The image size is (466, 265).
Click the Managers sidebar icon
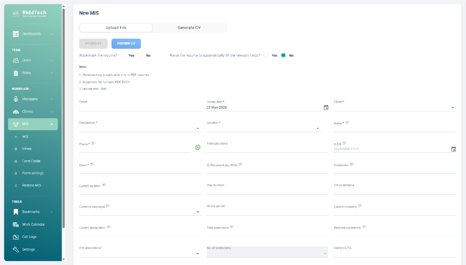tap(16, 99)
